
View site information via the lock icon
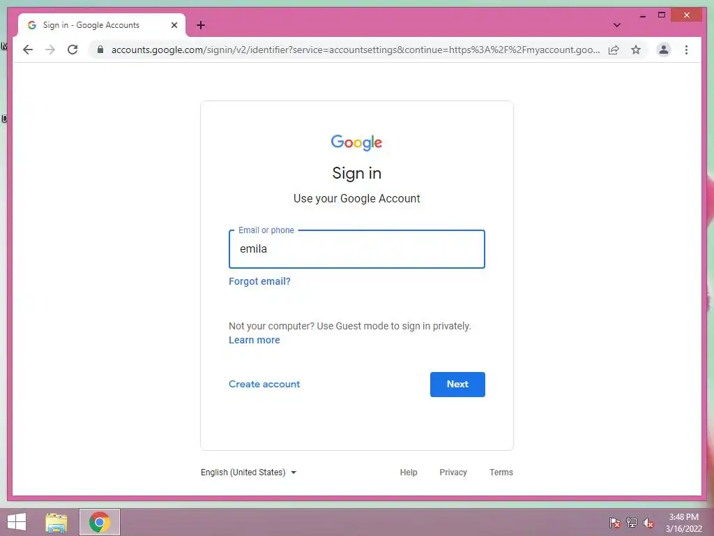point(100,50)
